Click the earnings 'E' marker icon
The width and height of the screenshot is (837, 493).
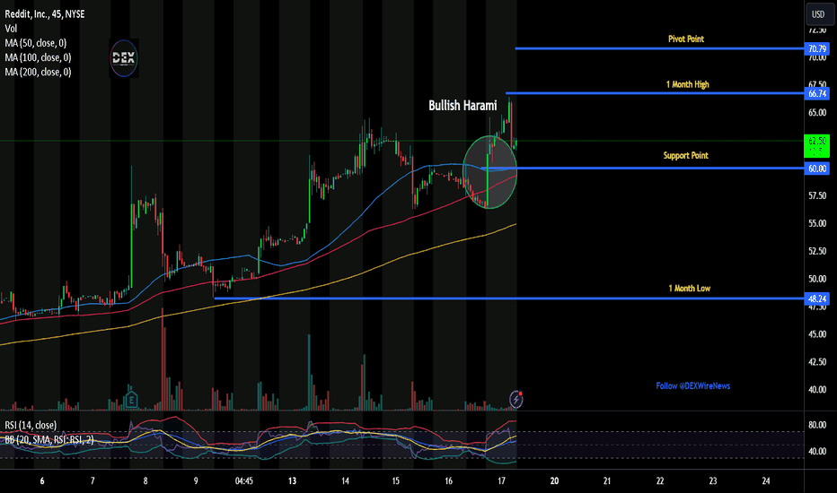click(x=131, y=399)
